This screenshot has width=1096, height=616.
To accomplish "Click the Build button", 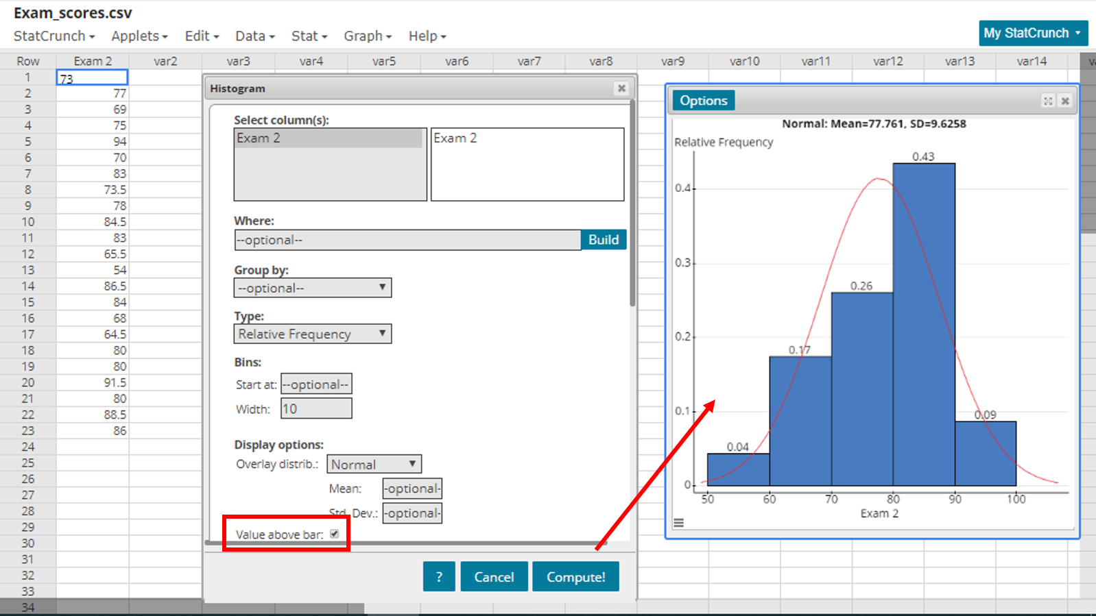I will tap(604, 240).
